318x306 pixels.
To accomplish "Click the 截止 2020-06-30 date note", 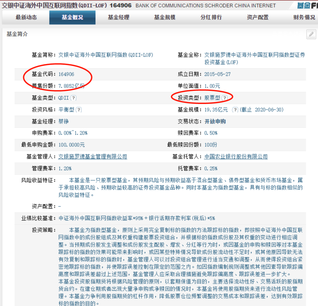I will pyautogui.click(x=262, y=110).
